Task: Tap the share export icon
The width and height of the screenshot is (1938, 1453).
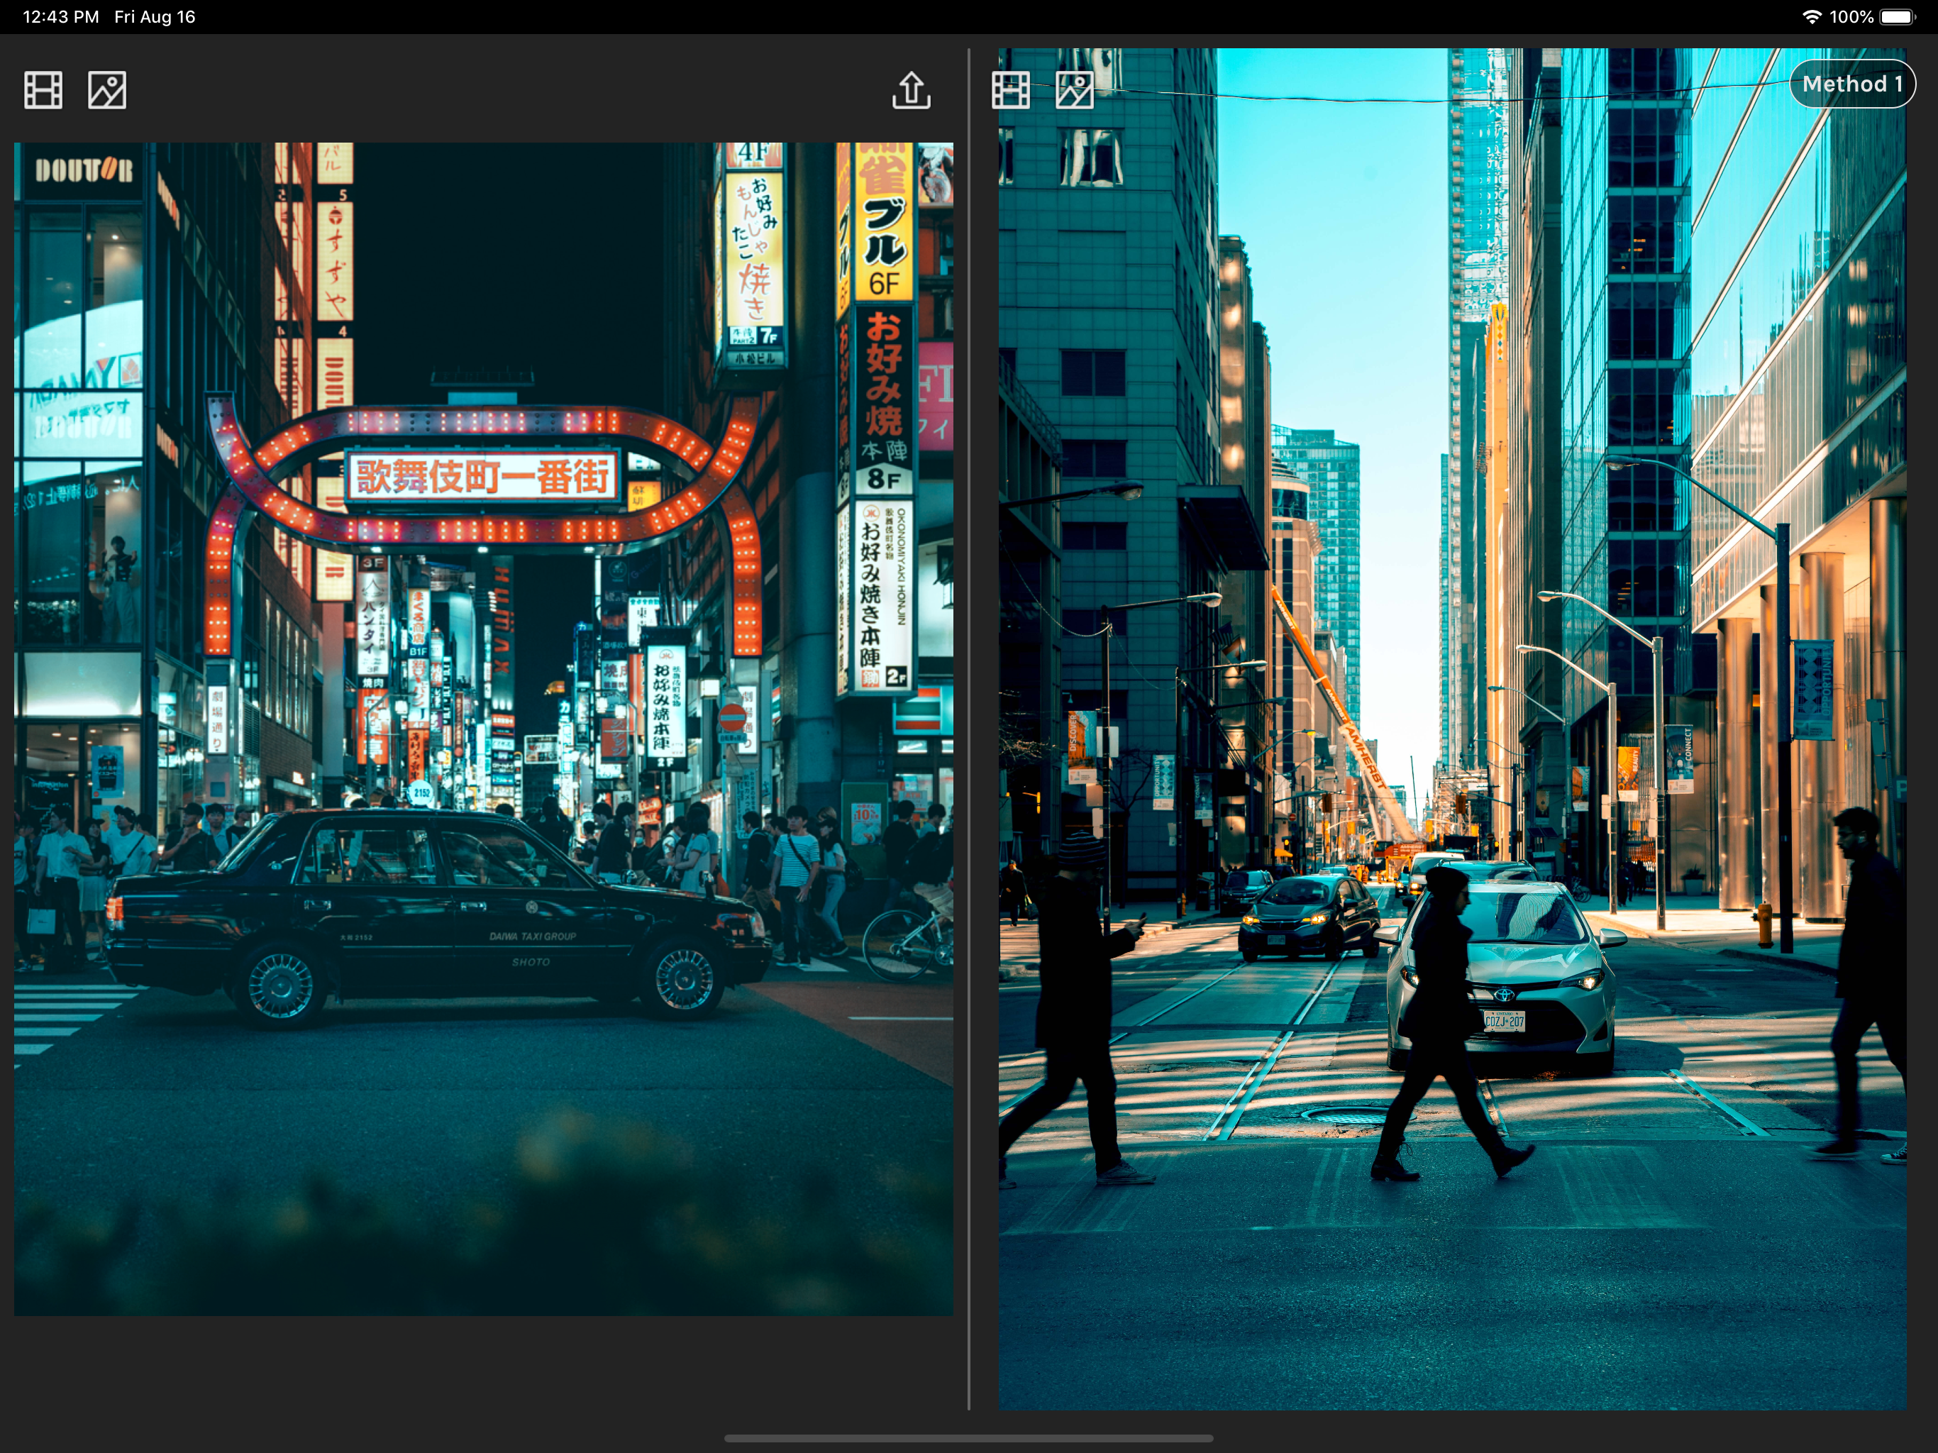Action: [910, 90]
